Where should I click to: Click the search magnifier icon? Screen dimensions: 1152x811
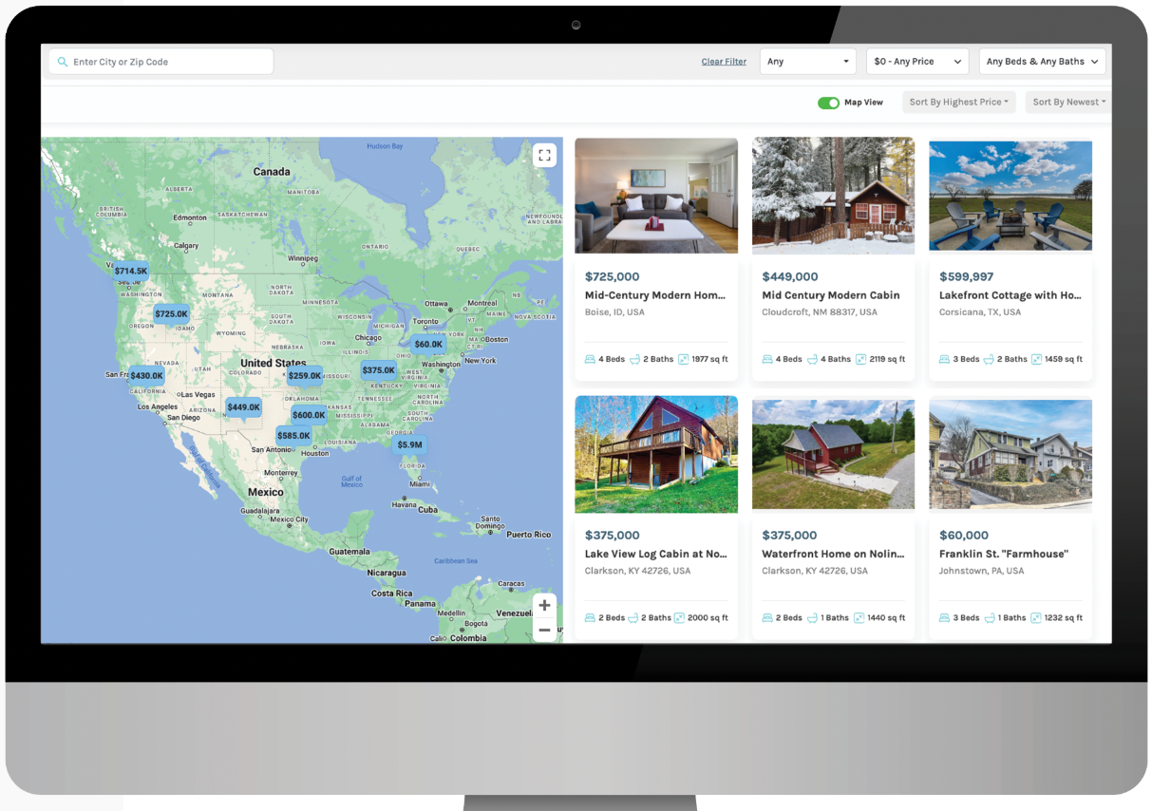[63, 62]
